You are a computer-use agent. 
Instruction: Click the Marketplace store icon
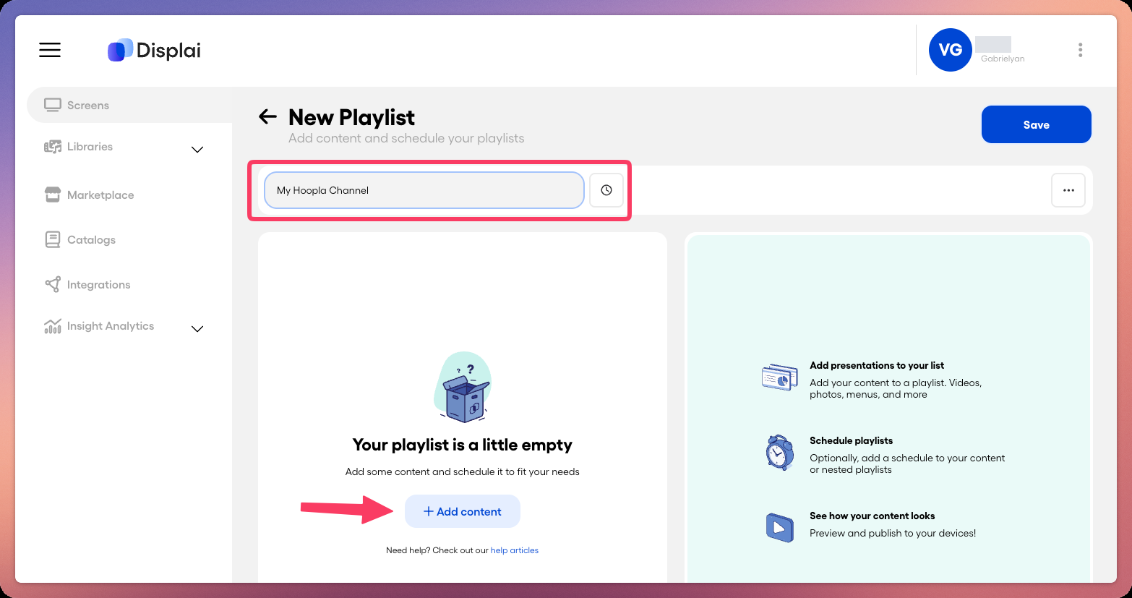(x=53, y=195)
